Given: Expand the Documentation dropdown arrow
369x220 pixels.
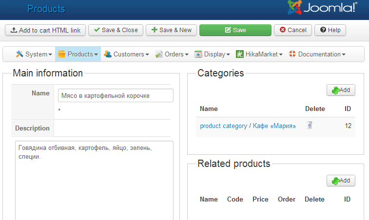Looking at the screenshot, I should point(344,55).
